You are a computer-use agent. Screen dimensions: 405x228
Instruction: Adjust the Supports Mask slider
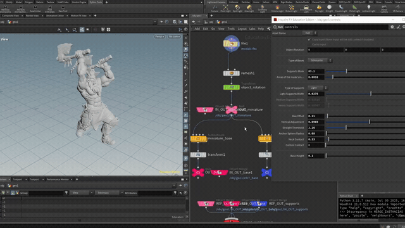pyautogui.click(x=365, y=72)
